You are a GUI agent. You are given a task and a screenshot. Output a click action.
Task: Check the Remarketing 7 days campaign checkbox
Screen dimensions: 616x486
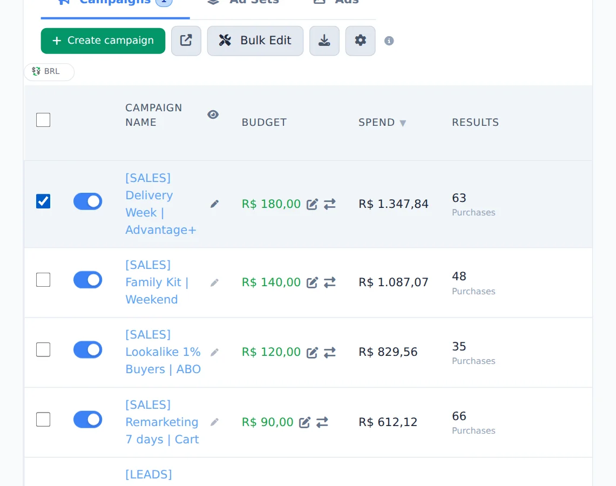point(43,420)
